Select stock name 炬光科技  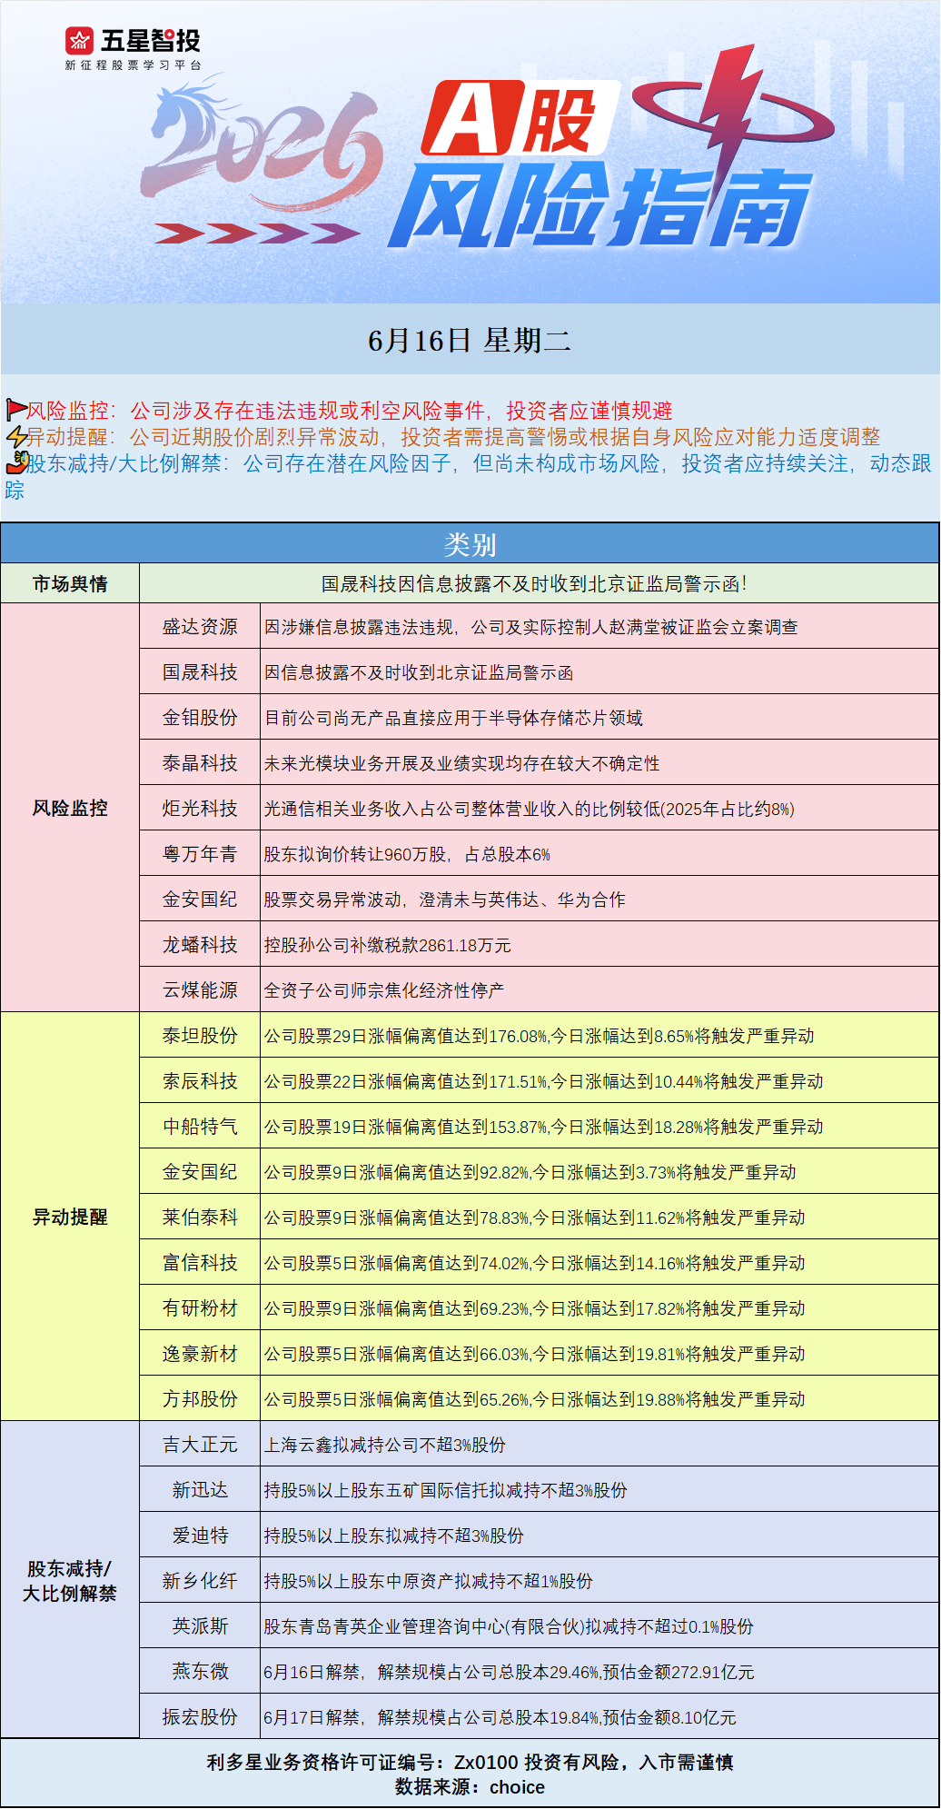[x=200, y=809]
